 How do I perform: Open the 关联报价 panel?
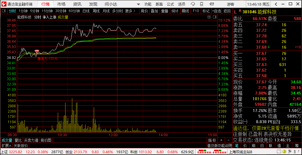pos(21,145)
